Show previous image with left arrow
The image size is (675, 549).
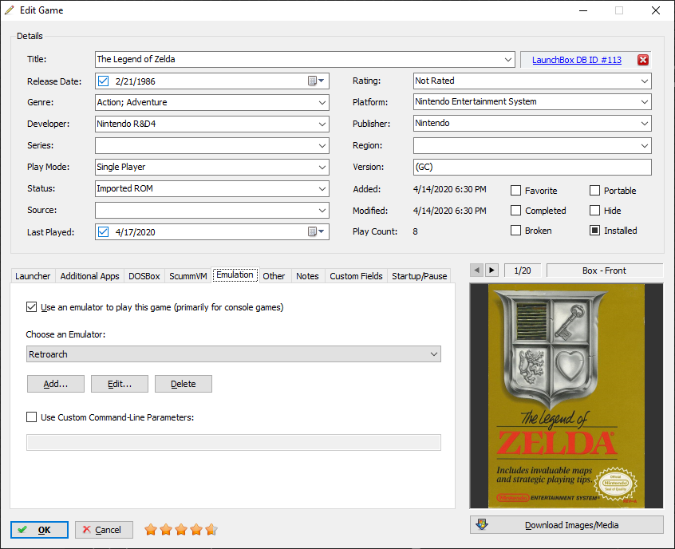point(476,271)
